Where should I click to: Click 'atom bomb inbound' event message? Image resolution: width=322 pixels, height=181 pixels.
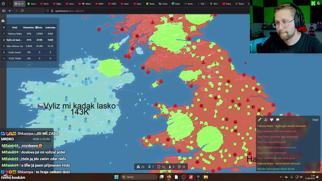pyautogui.click(x=278, y=163)
